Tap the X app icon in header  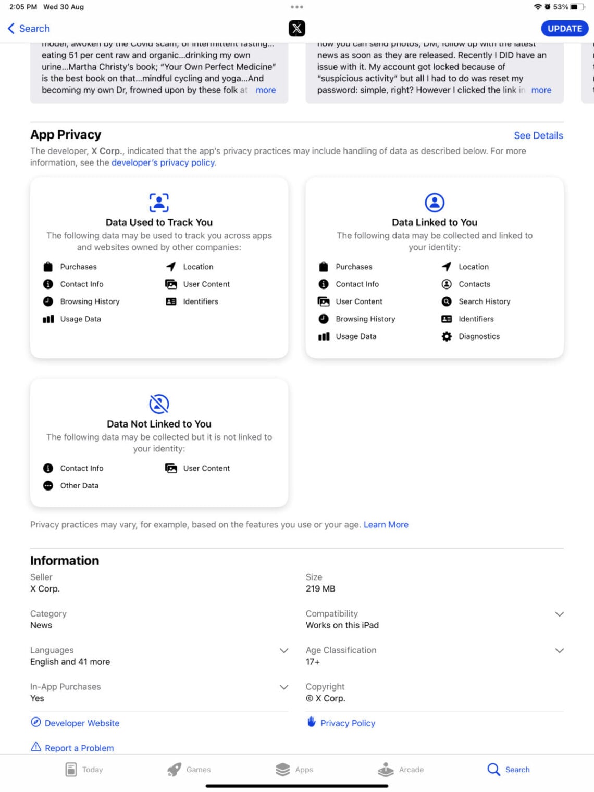tap(297, 29)
